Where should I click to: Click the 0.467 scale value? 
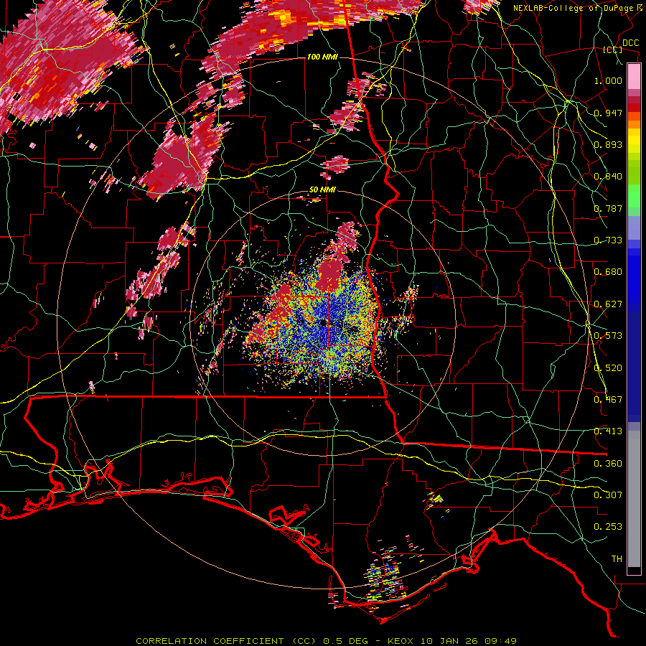click(608, 400)
